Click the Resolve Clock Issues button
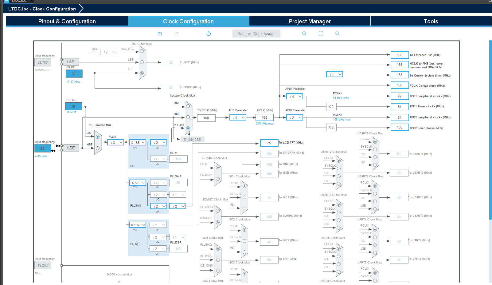Viewport: 492px width, 285px height. 256,34
